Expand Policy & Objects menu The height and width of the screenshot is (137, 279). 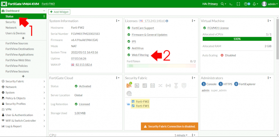pos(23,98)
